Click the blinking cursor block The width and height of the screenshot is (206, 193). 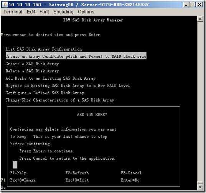coord(15,165)
